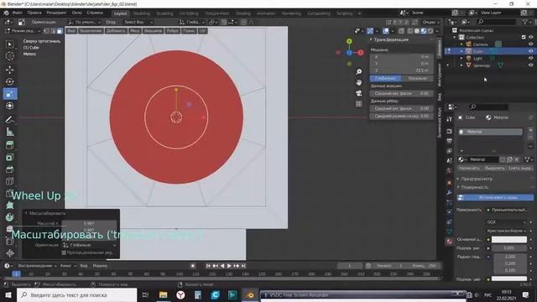Click the Assign material button
Image resolution: width=537 pixels, height=302 pixels.
[469, 168]
